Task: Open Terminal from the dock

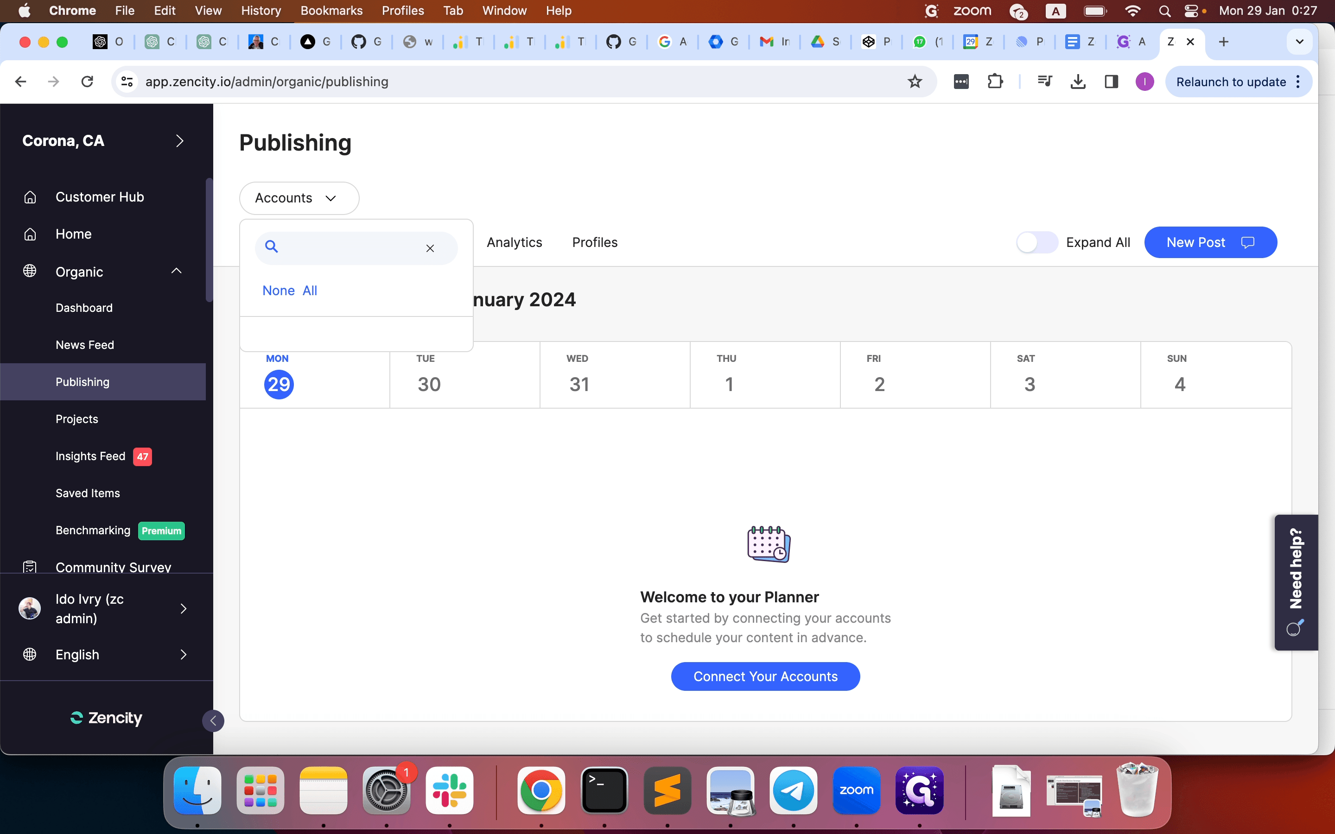Action: [x=604, y=790]
